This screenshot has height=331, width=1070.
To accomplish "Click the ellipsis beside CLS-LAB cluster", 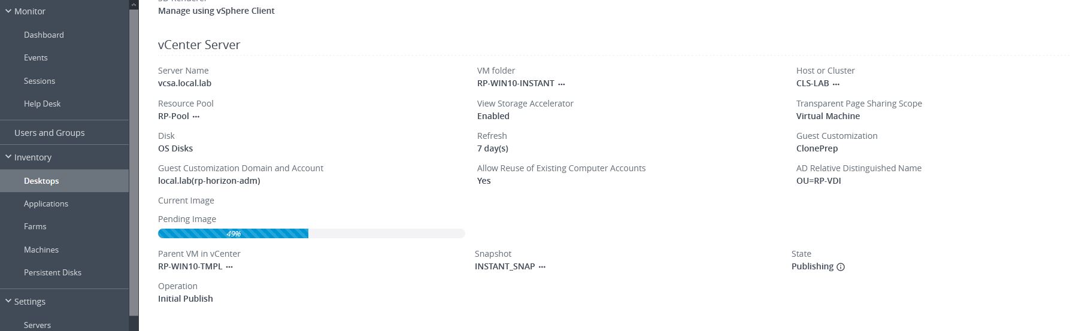I will [x=836, y=84].
